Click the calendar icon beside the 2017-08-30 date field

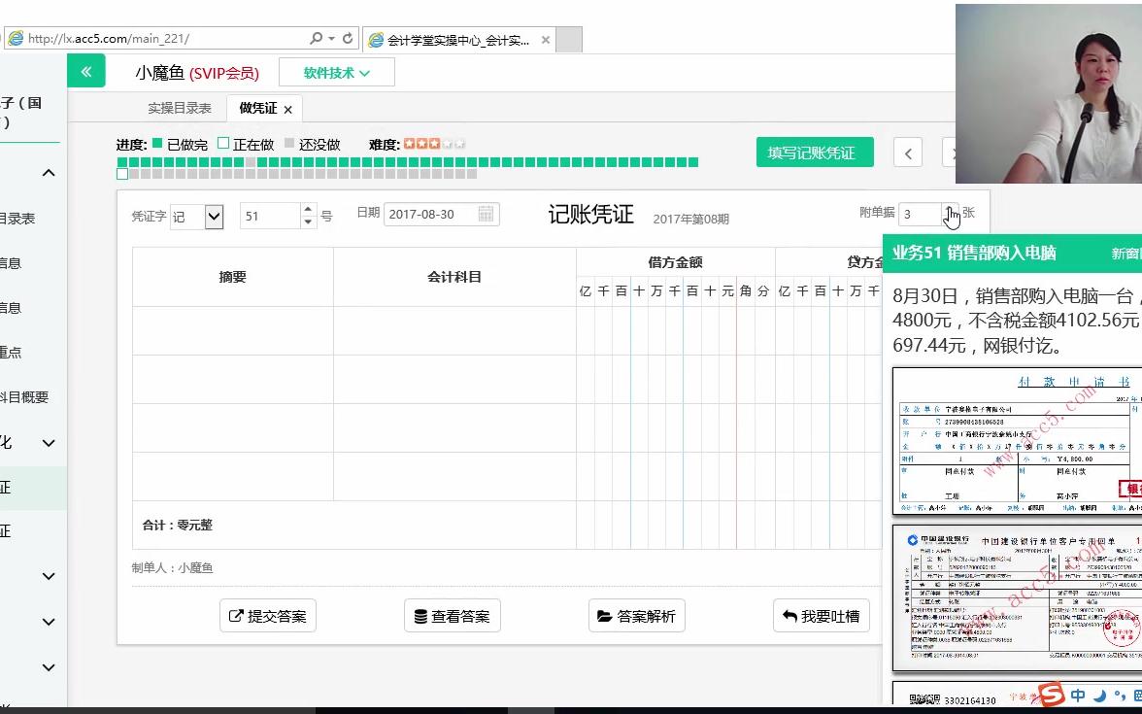click(x=486, y=214)
